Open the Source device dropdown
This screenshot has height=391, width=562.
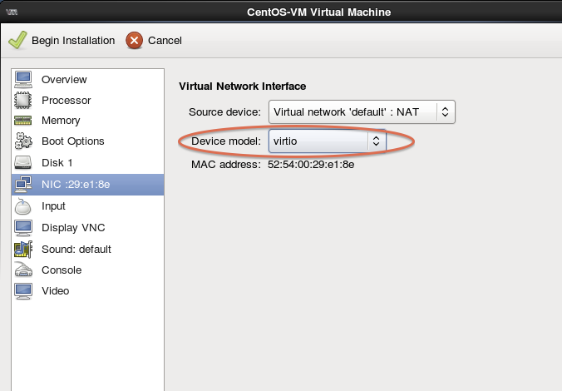click(x=361, y=111)
